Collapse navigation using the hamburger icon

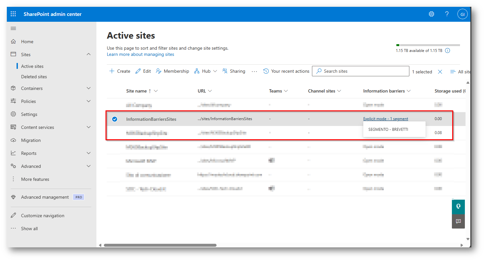click(x=13, y=29)
